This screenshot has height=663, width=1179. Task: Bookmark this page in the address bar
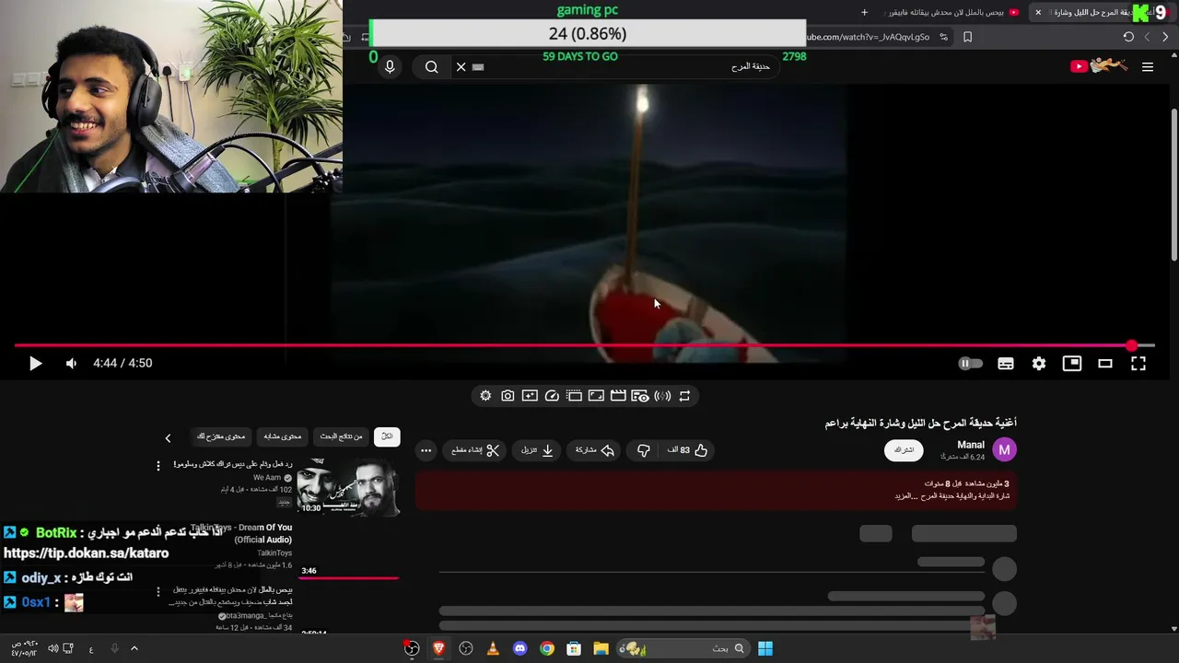[x=967, y=37]
